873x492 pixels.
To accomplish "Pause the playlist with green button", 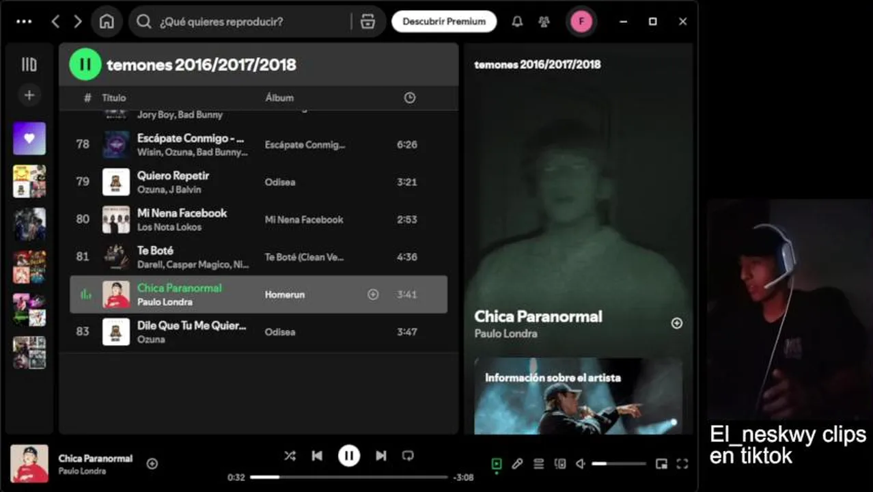I will click(x=85, y=65).
